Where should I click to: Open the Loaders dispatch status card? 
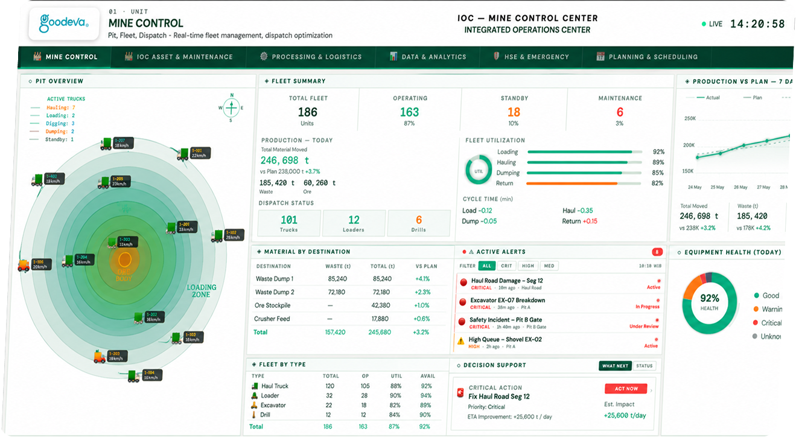(x=354, y=223)
